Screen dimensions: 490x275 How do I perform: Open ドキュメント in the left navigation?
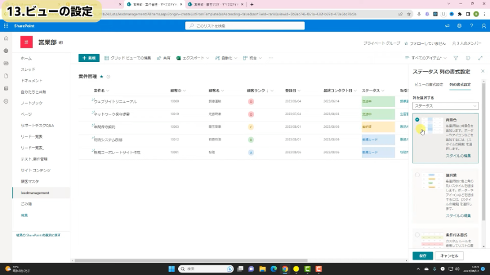coord(31,81)
